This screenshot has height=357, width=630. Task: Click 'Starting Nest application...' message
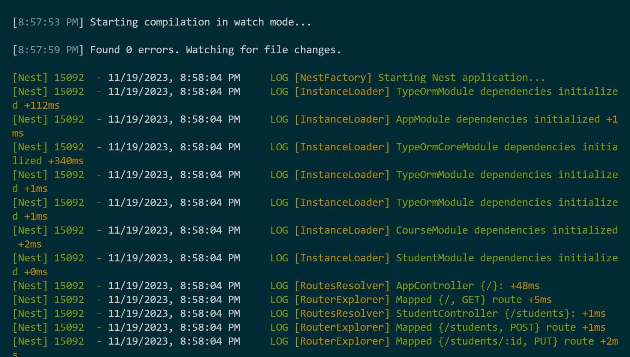pos(462,78)
